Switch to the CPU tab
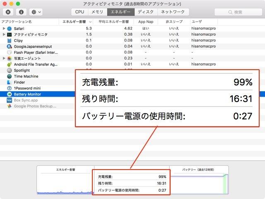The height and width of the screenshot is (199, 265). (79, 12)
